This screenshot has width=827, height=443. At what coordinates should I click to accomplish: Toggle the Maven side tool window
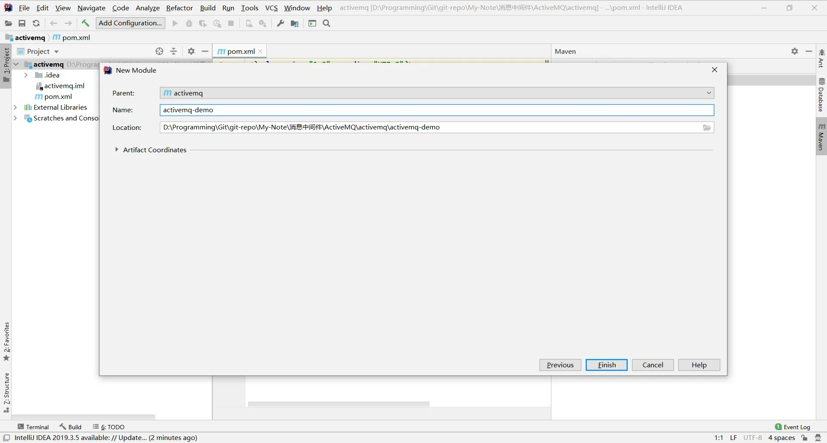tap(821, 137)
